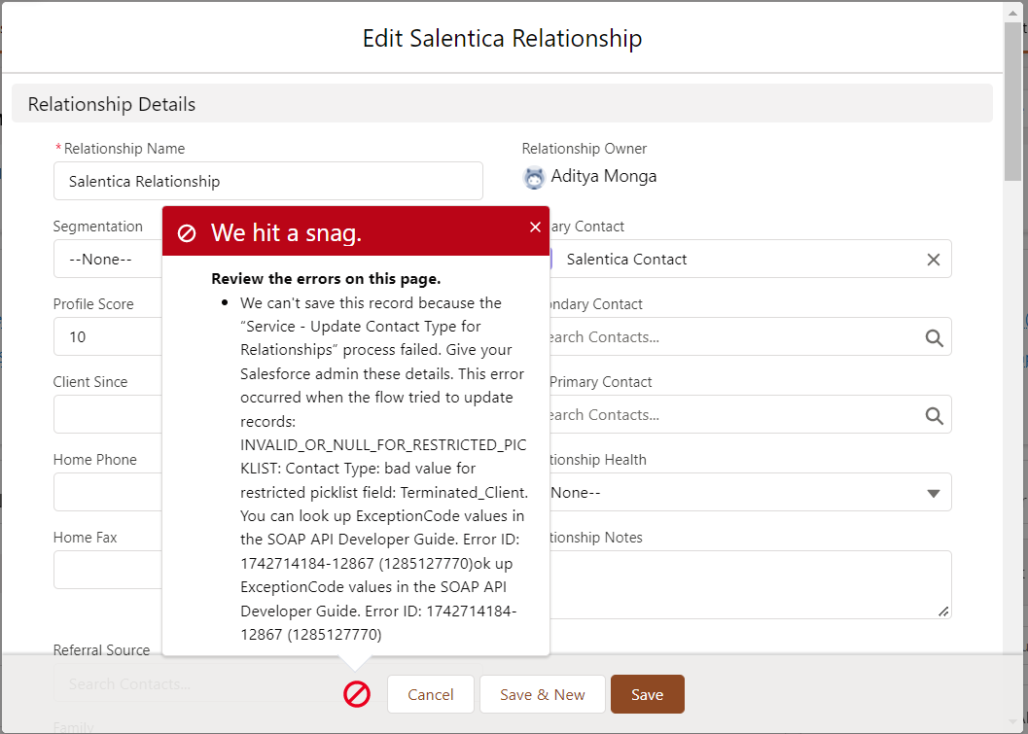Click Aditya Monga's owner avatar icon
This screenshot has width=1028, height=734.
tap(534, 178)
